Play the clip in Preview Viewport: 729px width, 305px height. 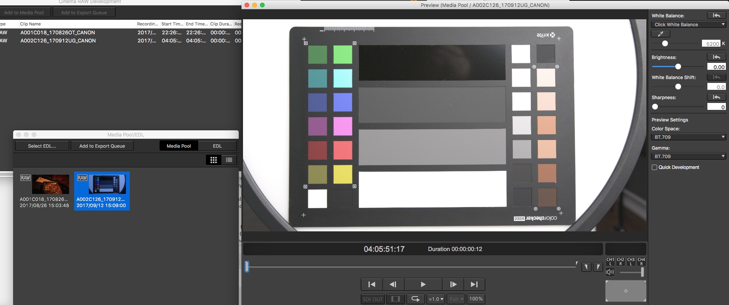tap(423, 285)
